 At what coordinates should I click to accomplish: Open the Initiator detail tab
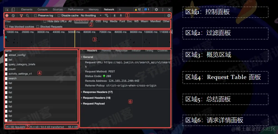coord(136,51)
